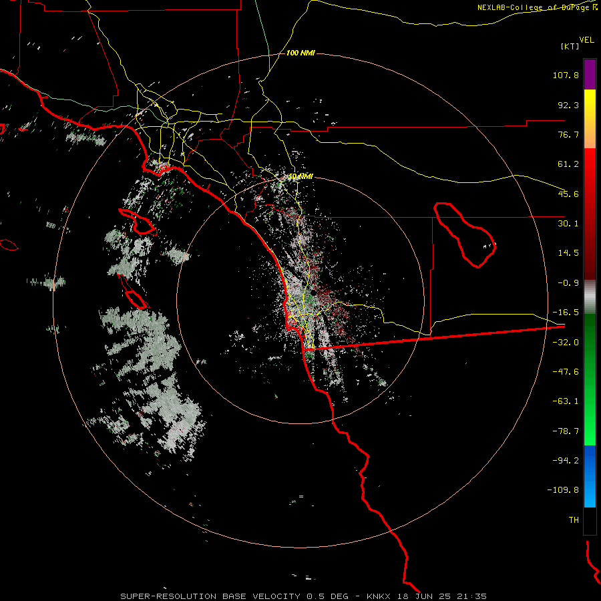Click the 61.2 velocity scale value

point(568,164)
